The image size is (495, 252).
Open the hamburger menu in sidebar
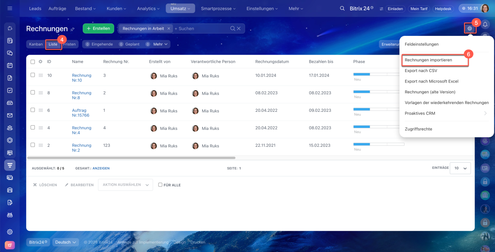click(10, 8)
